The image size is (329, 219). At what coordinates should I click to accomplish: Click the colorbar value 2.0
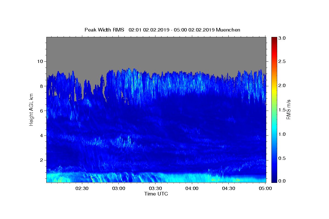click(x=282, y=85)
